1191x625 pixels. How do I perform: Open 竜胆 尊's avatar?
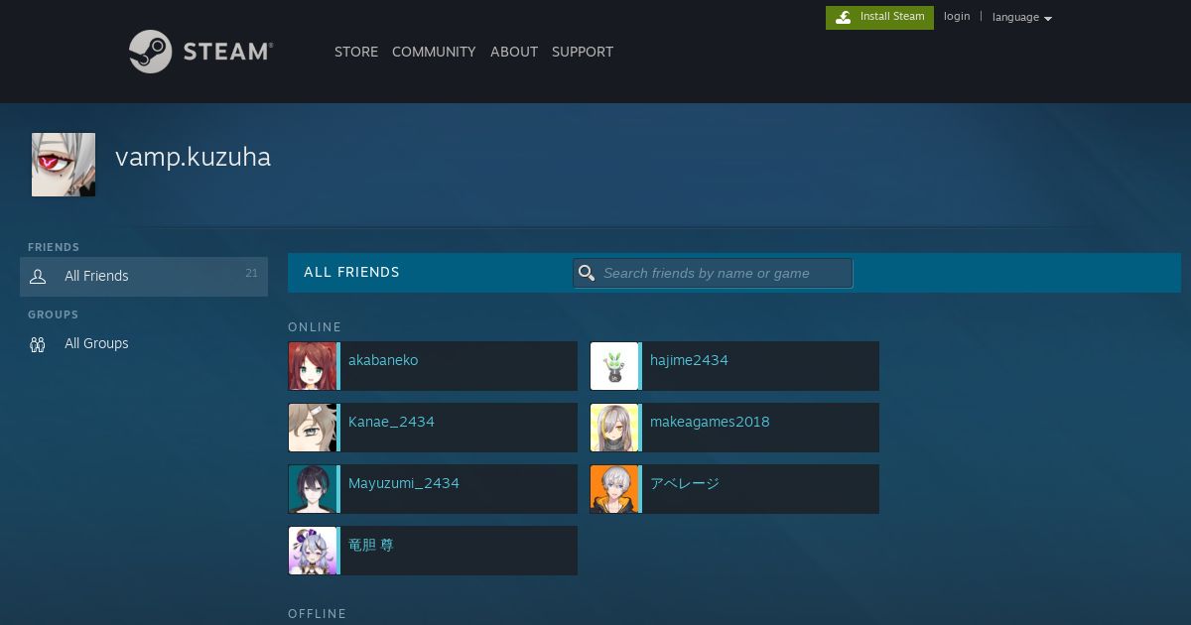(313, 551)
